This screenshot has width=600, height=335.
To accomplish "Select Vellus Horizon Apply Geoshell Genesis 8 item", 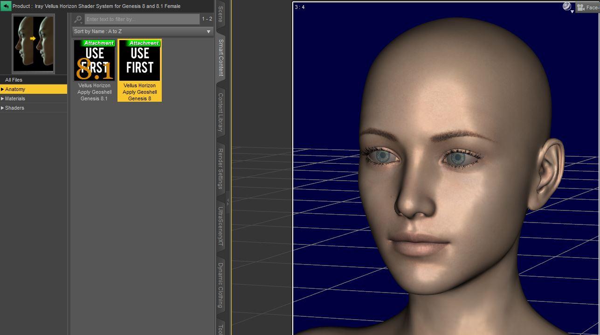I will click(x=140, y=70).
